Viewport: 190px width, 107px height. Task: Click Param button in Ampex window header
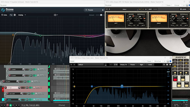168,5
